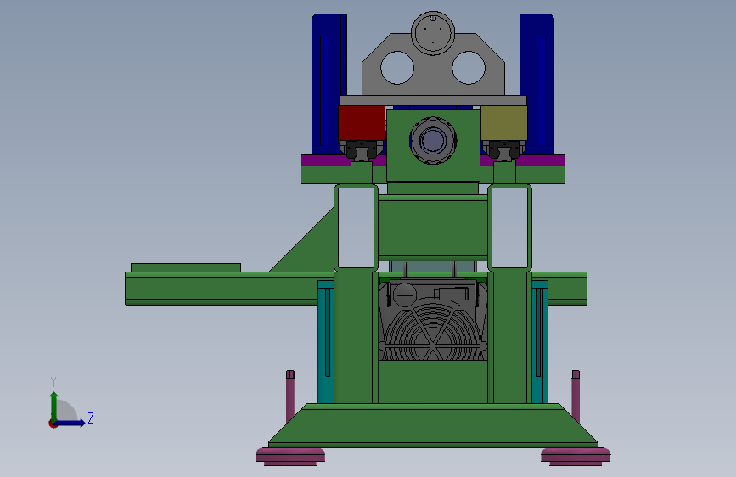The height and width of the screenshot is (477, 736).
Task: Select the round knob above the fan
Action: click(x=404, y=295)
